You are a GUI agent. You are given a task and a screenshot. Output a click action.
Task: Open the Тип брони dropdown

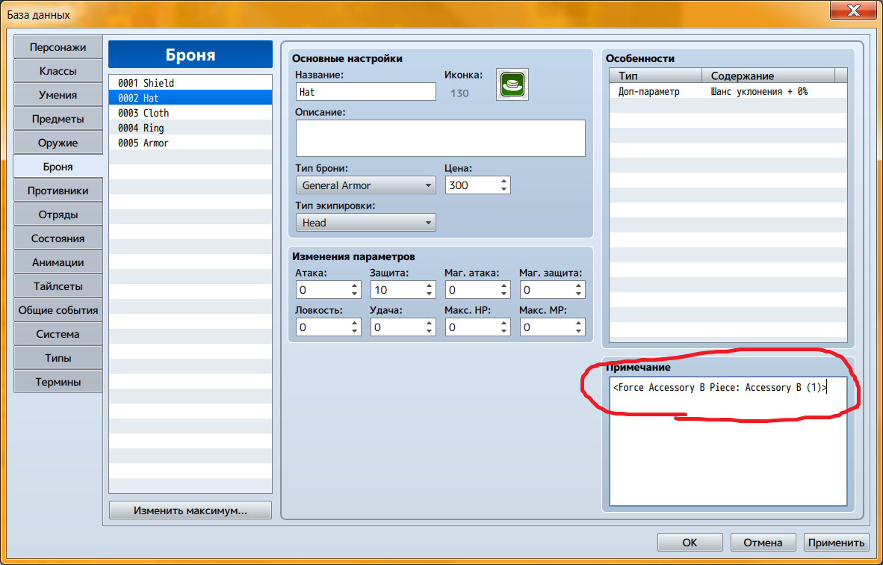365,185
